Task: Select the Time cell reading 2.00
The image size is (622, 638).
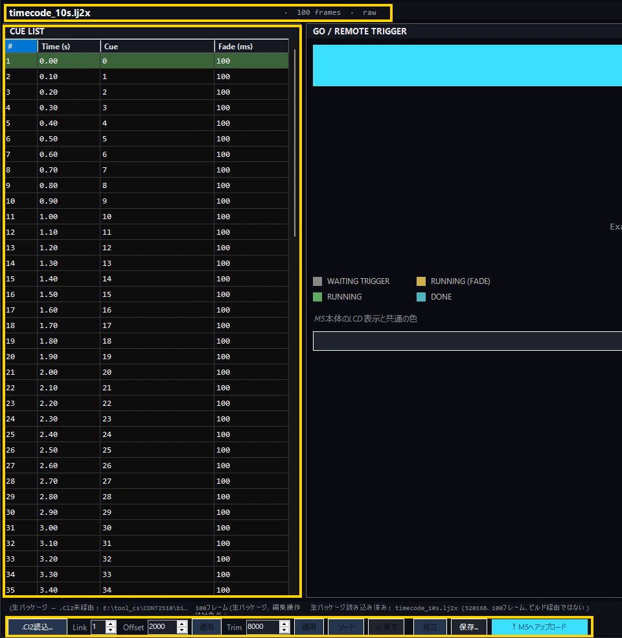Action: [69, 372]
